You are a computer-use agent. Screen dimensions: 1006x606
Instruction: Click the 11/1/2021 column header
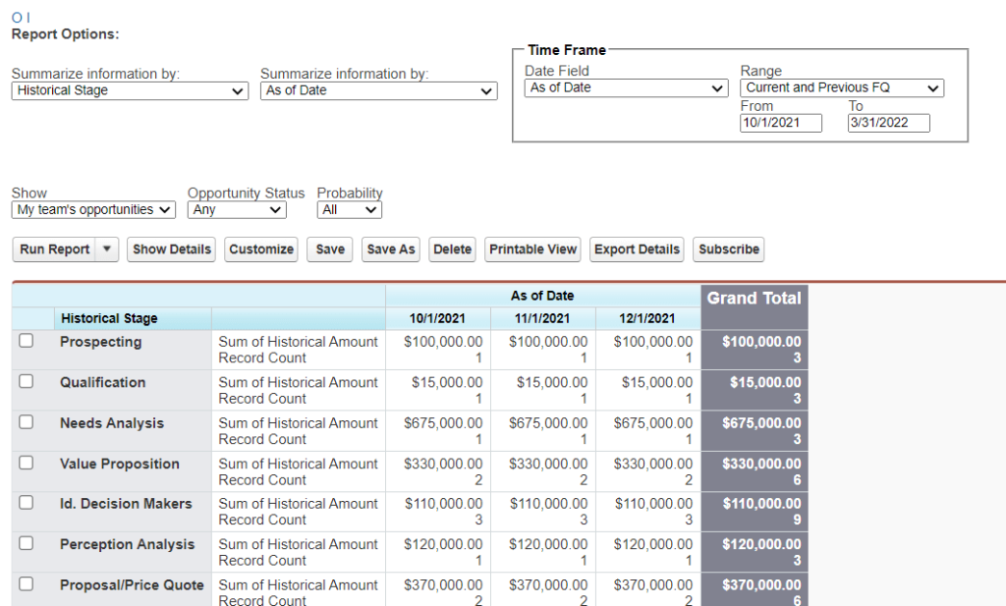tap(542, 318)
